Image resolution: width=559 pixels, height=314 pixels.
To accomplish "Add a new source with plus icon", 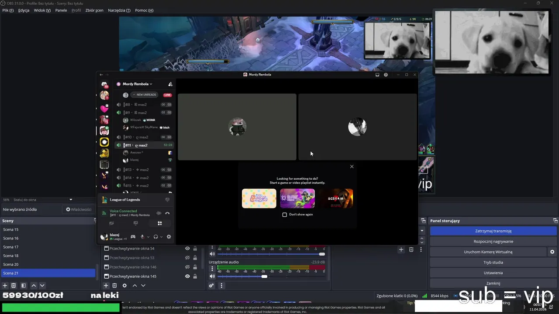I will [x=106, y=286].
